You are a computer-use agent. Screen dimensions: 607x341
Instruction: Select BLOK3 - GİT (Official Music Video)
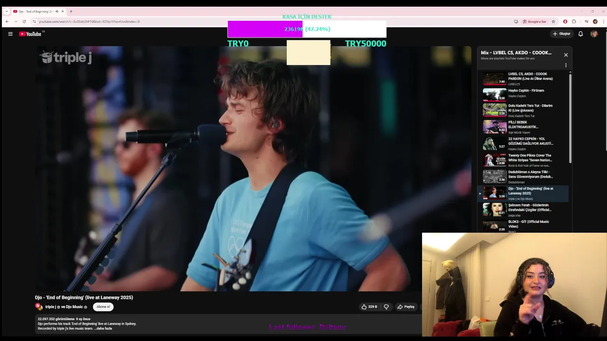[524, 225]
